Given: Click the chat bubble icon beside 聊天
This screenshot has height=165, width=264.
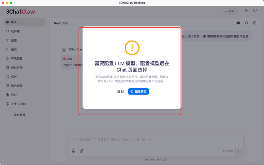Looking at the screenshot, I should 7,22.
